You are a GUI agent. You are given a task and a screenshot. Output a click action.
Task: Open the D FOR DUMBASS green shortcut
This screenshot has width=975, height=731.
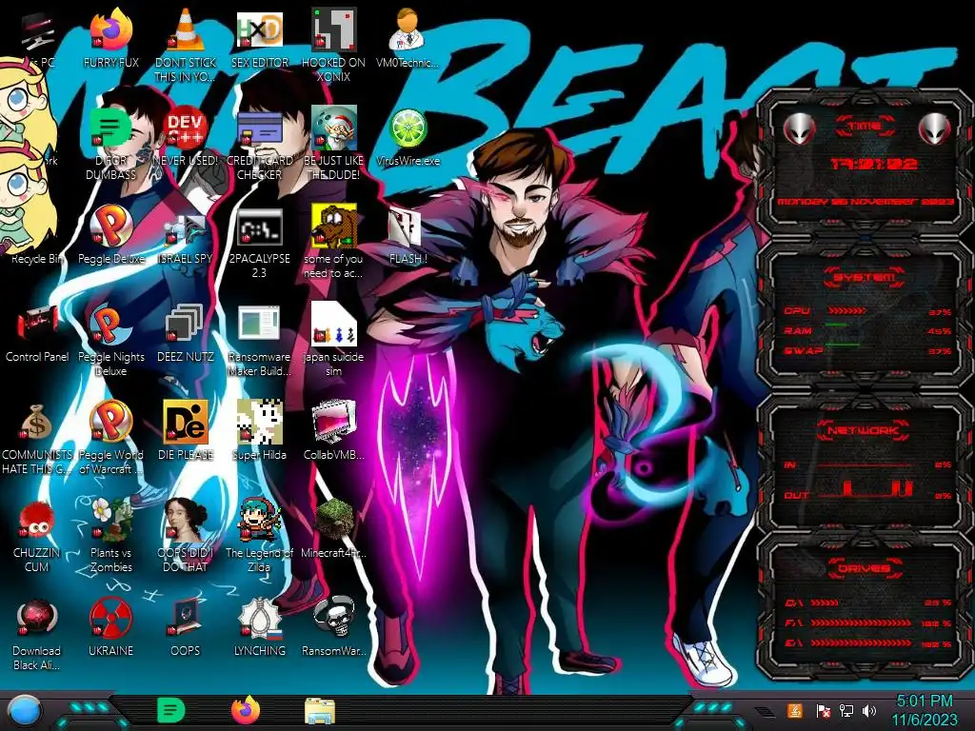[x=110, y=128]
